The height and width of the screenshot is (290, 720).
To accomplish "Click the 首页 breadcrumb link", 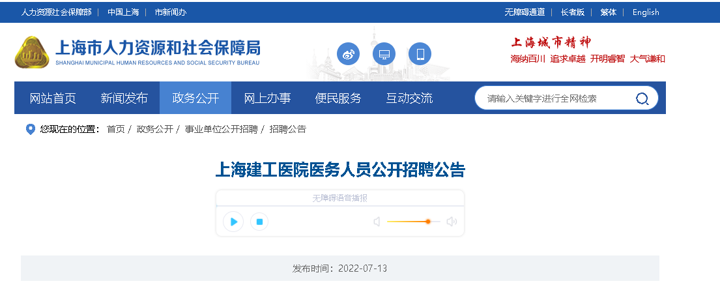I will tap(116, 129).
